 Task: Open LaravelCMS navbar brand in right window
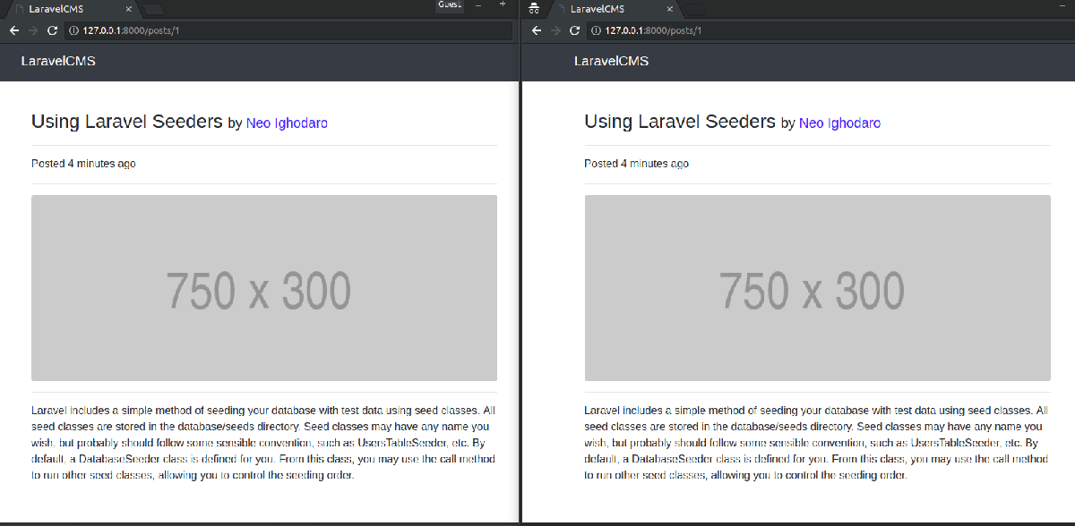(611, 61)
